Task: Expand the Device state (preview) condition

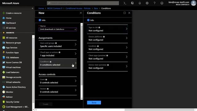Action: click(x=107, y=67)
